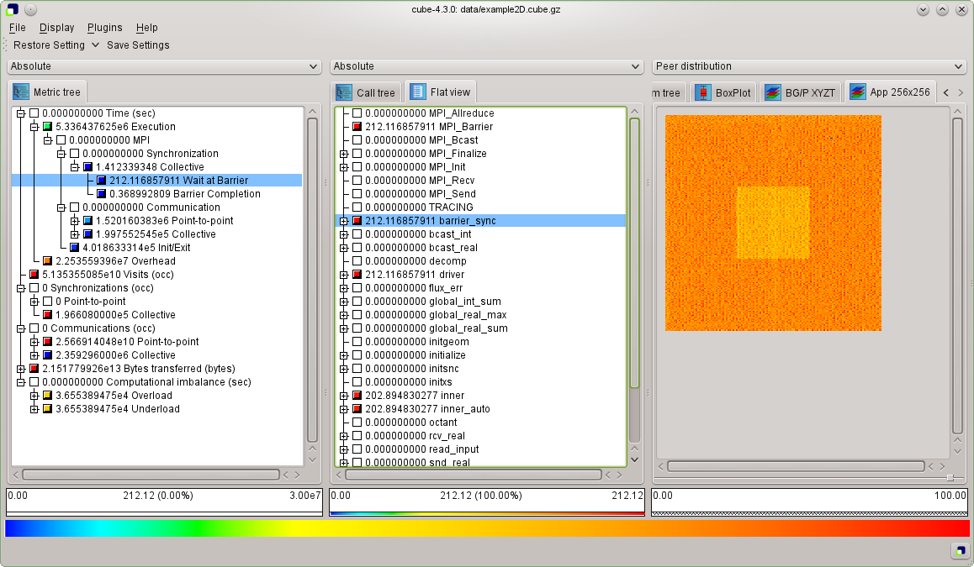974x567 pixels.
Task: Toggle the MPI_Bcast checkbox
Action: point(357,140)
